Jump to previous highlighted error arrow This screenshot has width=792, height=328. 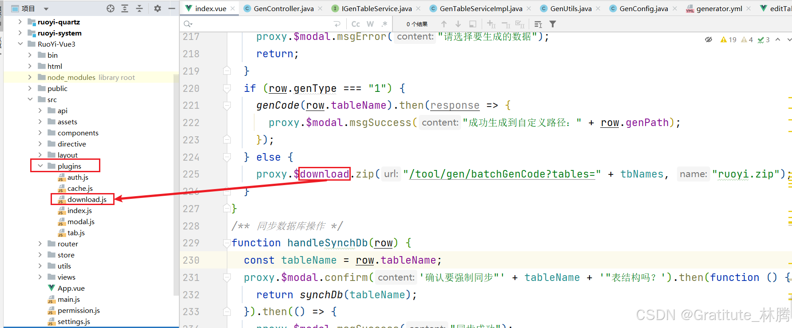click(778, 40)
